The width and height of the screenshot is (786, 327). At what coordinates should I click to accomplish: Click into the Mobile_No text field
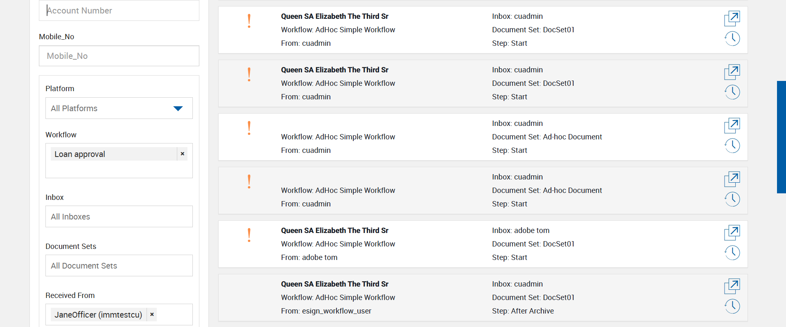[119, 56]
